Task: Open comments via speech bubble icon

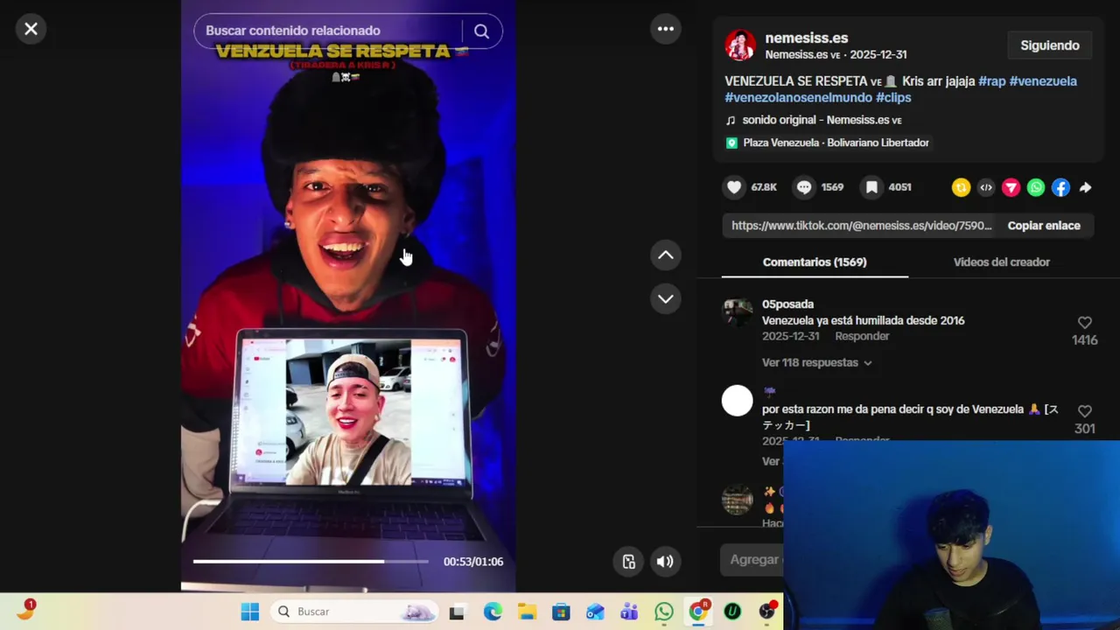Action: point(803,187)
